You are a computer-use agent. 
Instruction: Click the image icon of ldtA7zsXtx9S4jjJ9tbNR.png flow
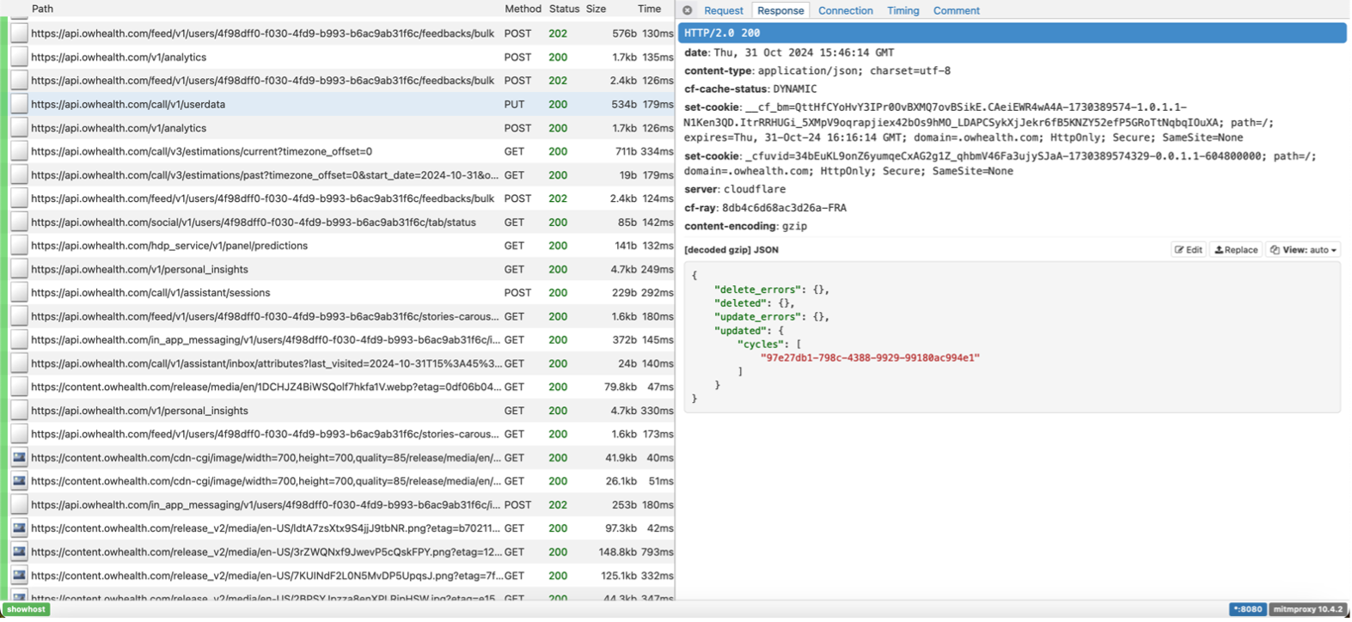pos(19,528)
